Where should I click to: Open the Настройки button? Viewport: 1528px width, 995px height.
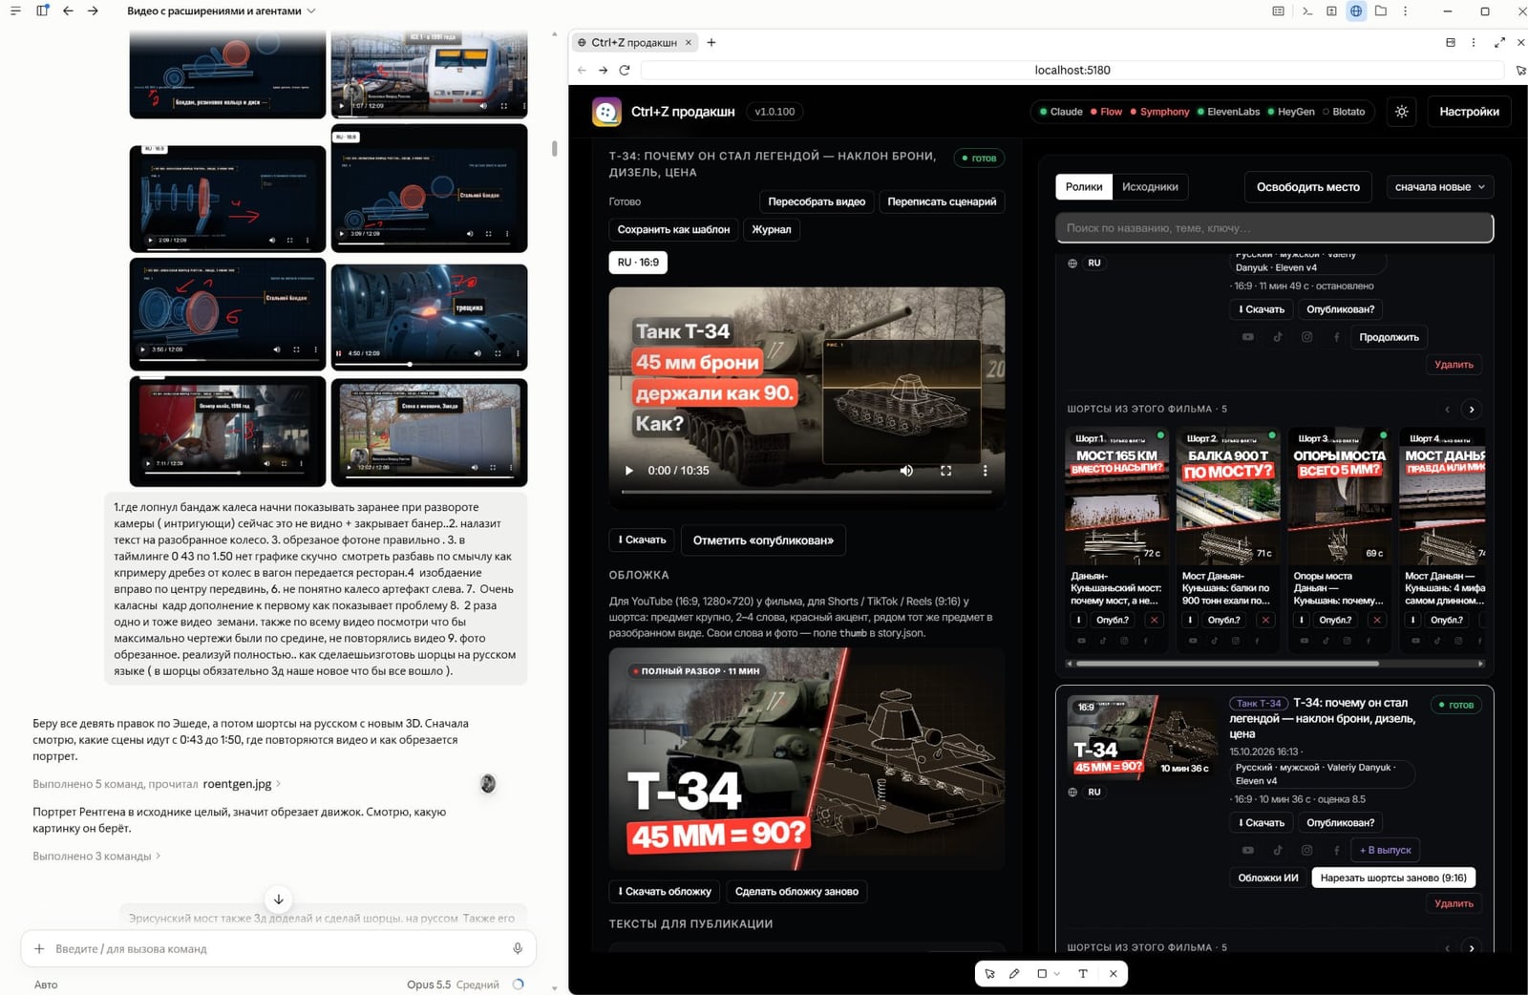[x=1469, y=112]
